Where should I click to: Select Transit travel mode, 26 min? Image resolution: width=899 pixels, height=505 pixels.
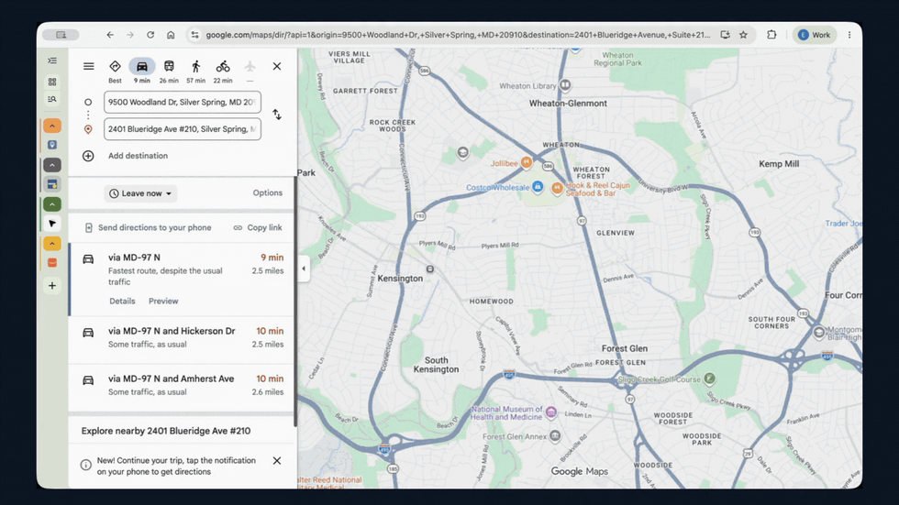click(x=169, y=71)
